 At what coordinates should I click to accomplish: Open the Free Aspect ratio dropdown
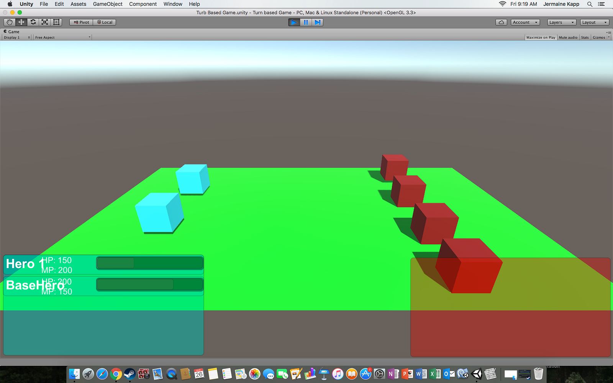click(63, 38)
